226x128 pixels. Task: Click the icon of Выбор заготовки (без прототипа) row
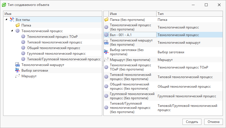tap(106, 52)
